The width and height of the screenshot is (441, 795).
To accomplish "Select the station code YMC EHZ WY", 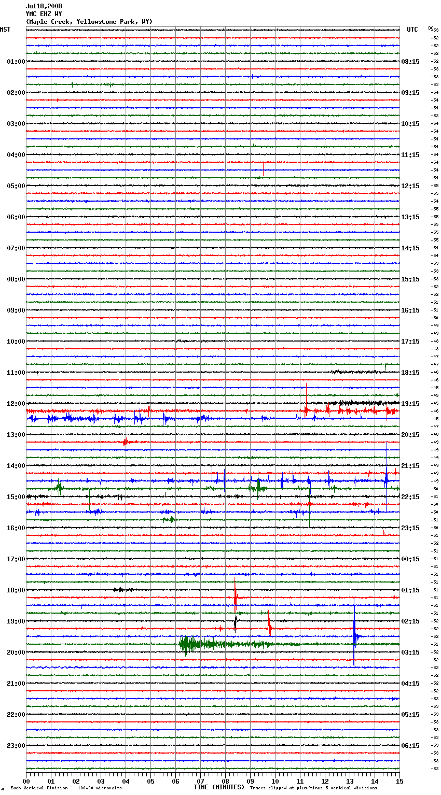I will pyautogui.click(x=44, y=14).
